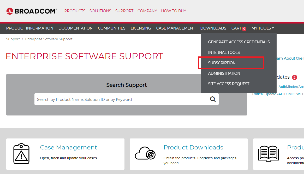Viewport: 304px width, 174px height.
Task: Click the search magnifying glass icon
Action: pos(213,99)
